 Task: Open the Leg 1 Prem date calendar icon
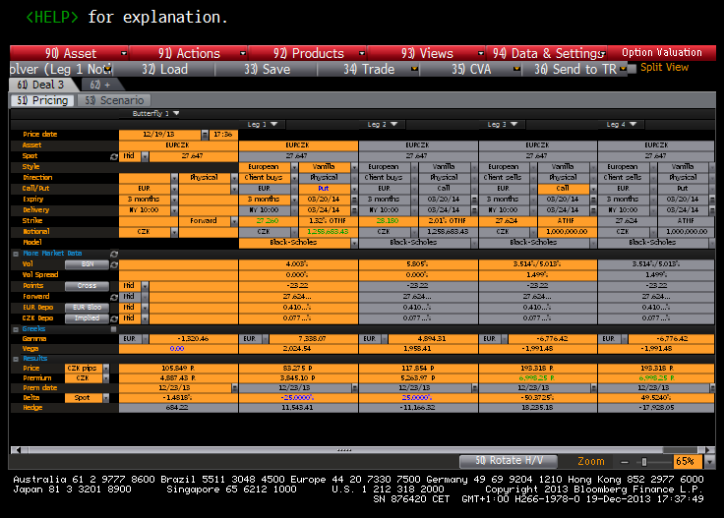pyautogui.click(x=354, y=388)
